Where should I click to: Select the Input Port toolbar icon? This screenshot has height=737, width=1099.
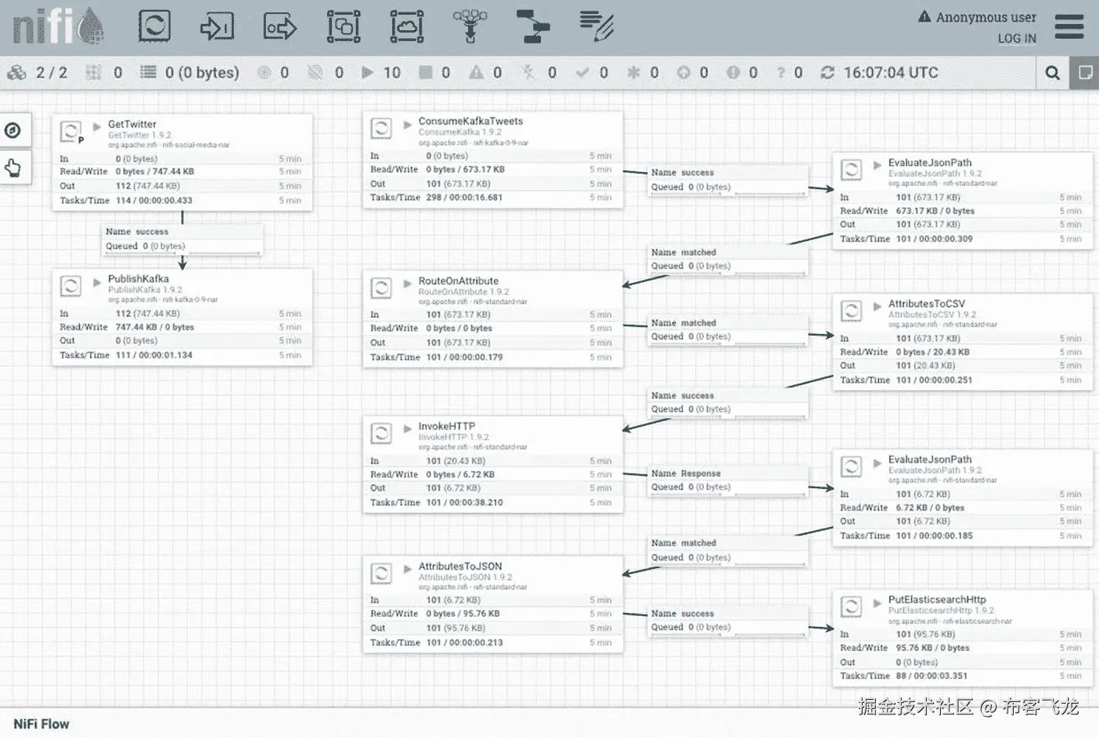click(217, 26)
